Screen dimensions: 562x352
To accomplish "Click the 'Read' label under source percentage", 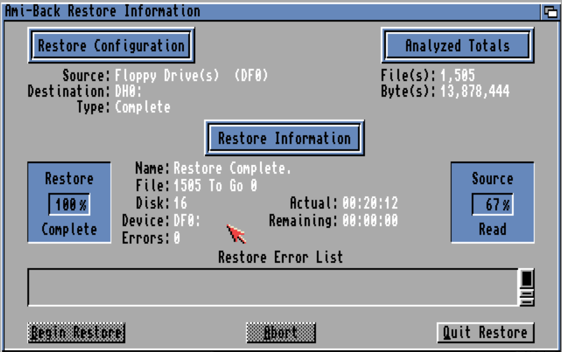I will click(492, 229).
